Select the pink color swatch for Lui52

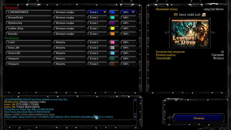pos(112,42)
